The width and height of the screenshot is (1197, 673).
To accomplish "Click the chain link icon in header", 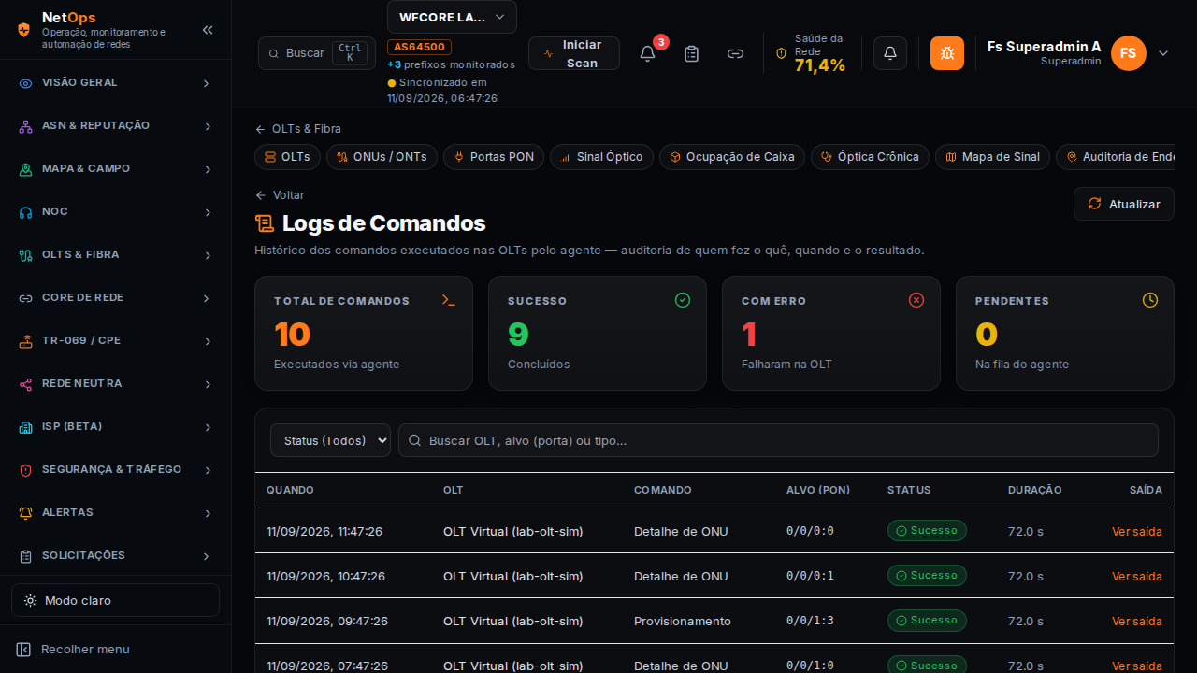I will click(735, 53).
